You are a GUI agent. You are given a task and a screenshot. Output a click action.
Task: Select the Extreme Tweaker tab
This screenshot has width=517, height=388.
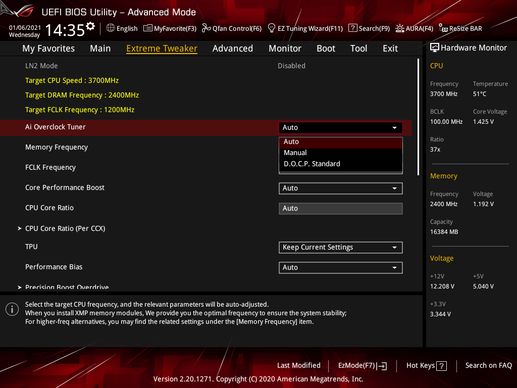pos(162,48)
